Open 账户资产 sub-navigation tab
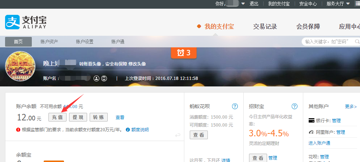Screen dimensions: 360x162 click(49, 42)
